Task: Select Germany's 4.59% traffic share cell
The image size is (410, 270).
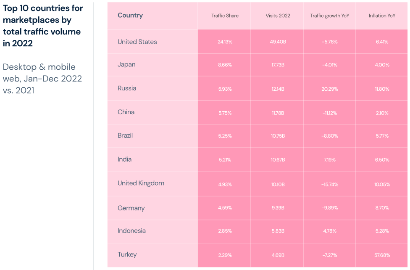Action: point(225,208)
